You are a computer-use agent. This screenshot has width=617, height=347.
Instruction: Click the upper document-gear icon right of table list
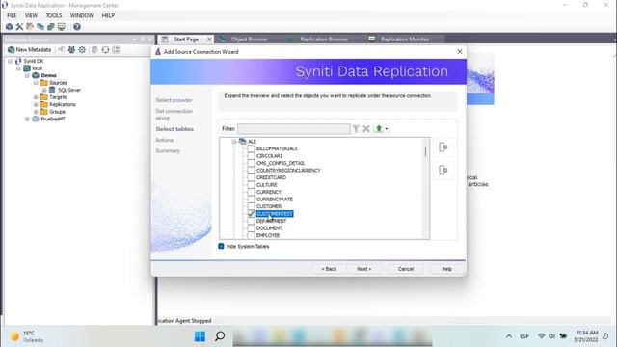click(443, 147)
